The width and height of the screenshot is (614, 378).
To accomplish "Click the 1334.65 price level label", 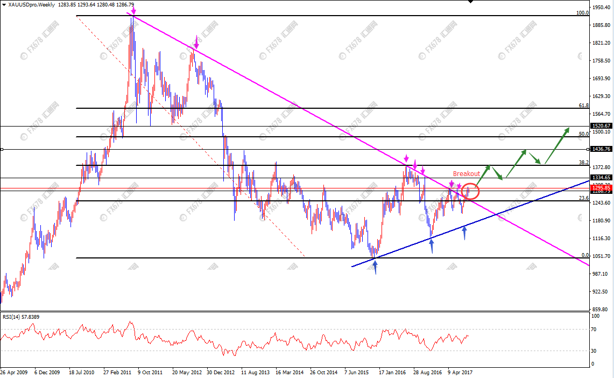I will (602, 178).
